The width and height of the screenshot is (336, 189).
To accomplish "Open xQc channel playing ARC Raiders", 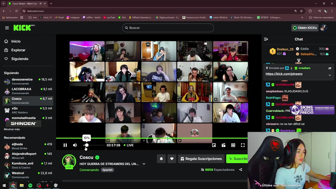I will point(28,110).
